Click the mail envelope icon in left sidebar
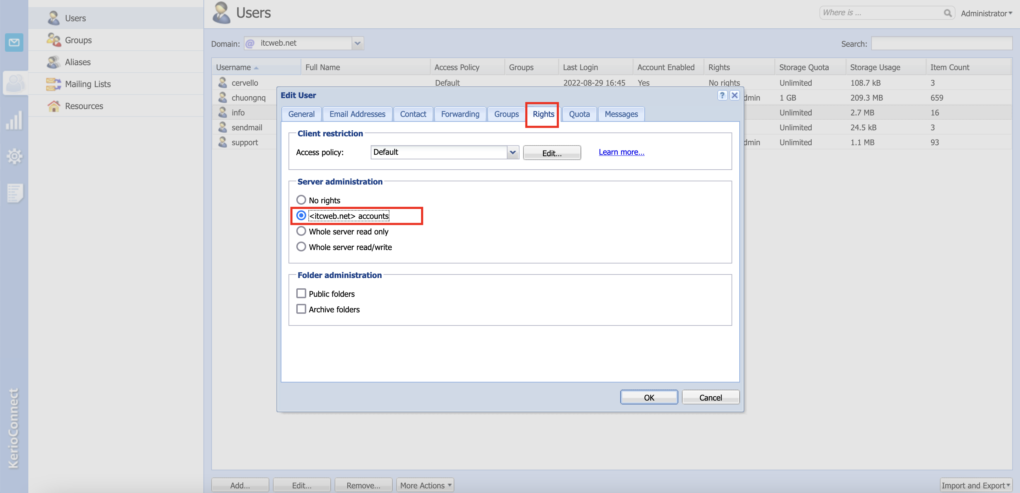 (x=14, y=42)
